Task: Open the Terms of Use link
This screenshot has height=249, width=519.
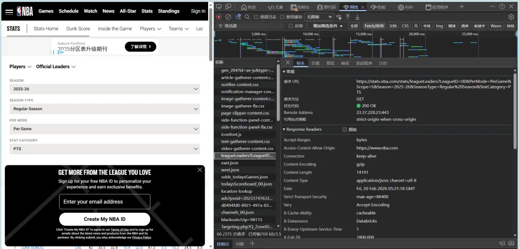Action: [x=120, y=229]
